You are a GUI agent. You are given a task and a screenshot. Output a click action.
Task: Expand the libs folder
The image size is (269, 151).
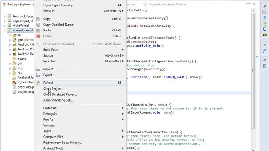tap(10, 68)
